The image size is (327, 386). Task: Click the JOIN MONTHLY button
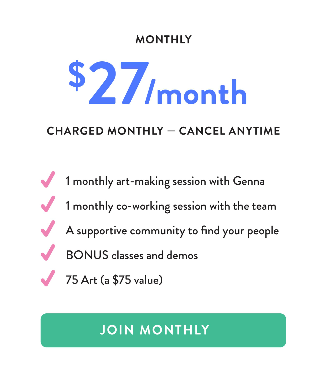163,330
